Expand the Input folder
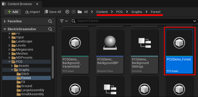 pyautogui.click(x=9, y=37)
